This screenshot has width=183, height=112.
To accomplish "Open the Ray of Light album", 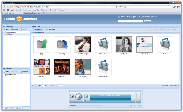I will point(83,67).
